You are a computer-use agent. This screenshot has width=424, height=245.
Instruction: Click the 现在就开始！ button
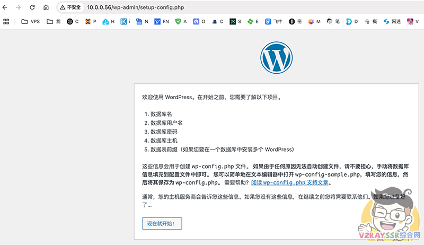coord(162,223)
